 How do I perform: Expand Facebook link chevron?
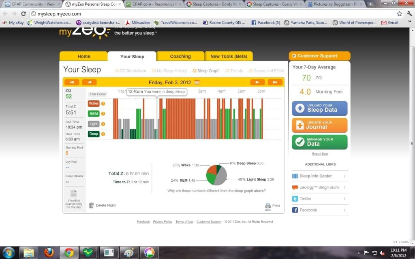(344, 210)
